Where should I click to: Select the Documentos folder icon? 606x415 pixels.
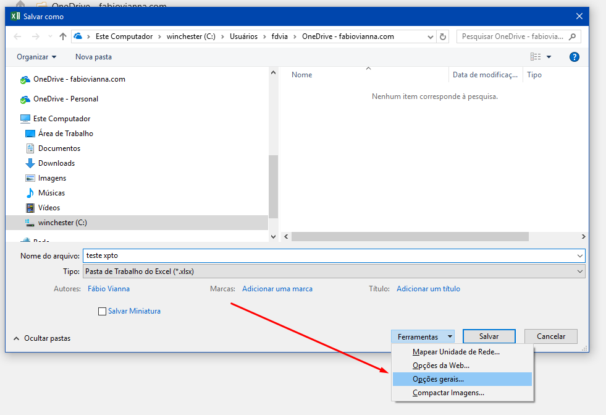tap(30, 148)
